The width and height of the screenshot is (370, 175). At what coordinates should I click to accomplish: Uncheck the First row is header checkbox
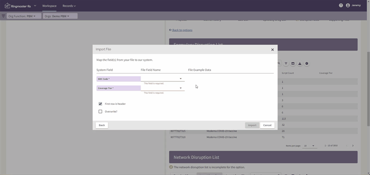click(100, 104)
